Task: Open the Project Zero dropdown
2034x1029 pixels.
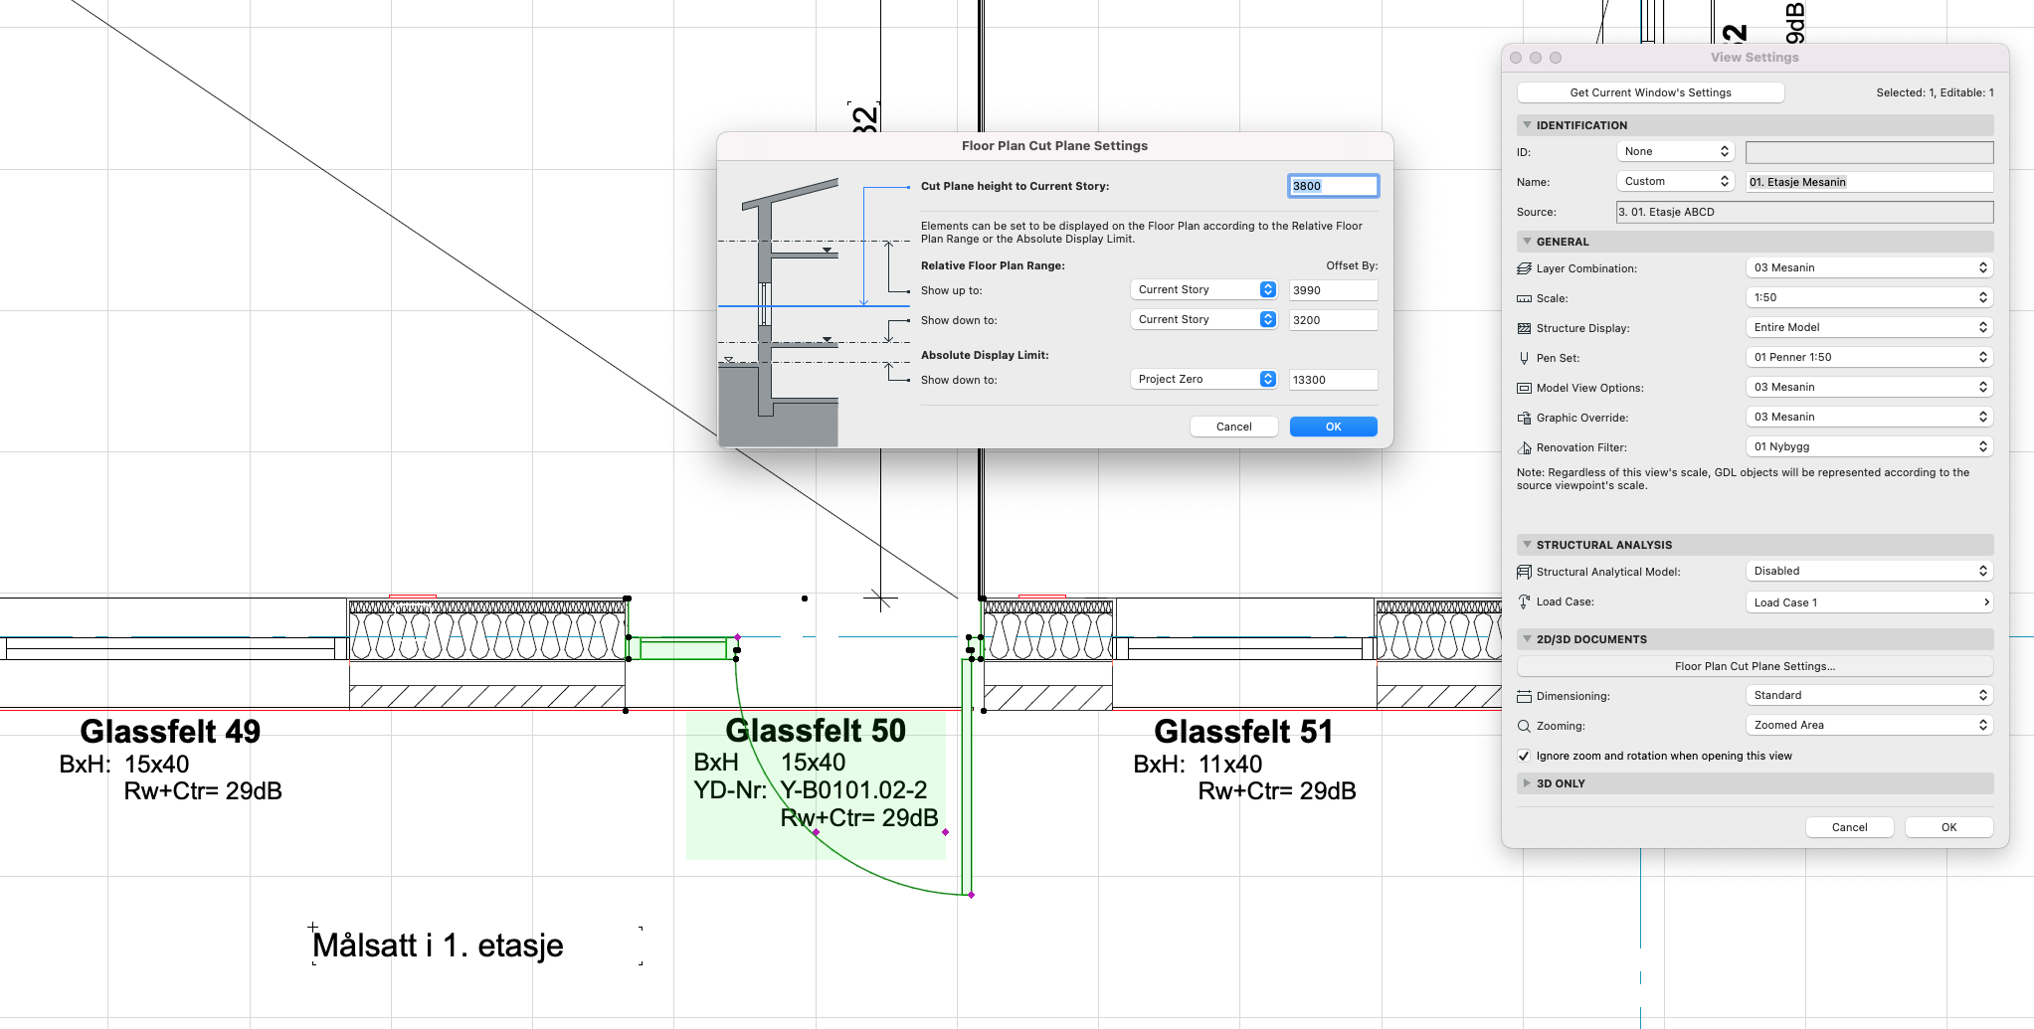Action: [1203, 379]
